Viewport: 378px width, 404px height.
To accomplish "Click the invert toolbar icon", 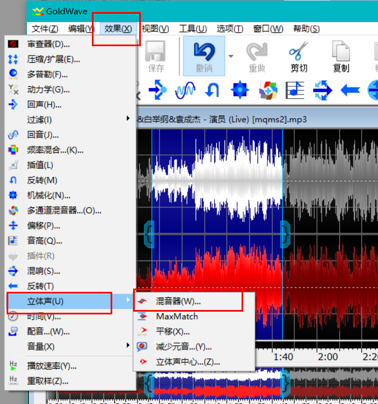I will (212, 90).
